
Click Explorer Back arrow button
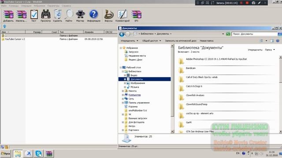tap(122, 34)
